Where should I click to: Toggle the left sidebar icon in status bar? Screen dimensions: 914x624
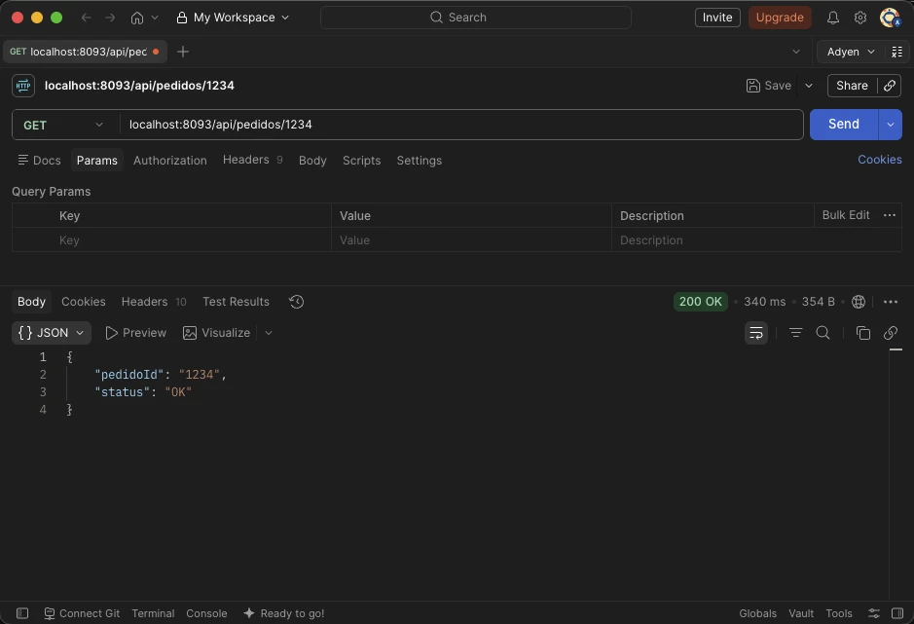[22, 613]
